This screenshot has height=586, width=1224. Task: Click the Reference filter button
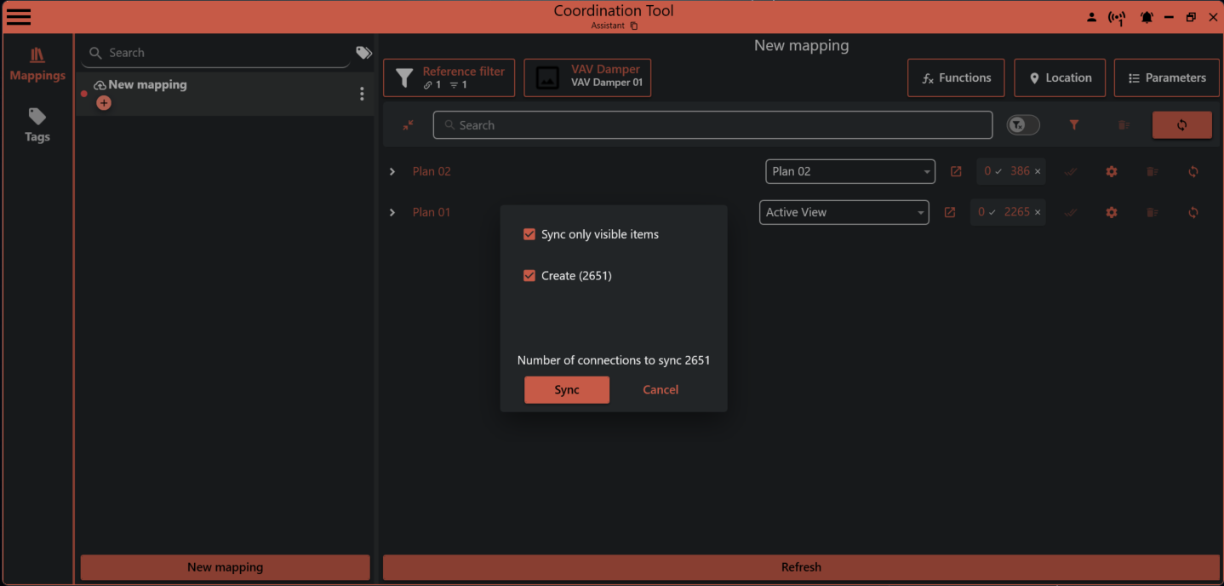pyautogui.click(x=449, y=78)
